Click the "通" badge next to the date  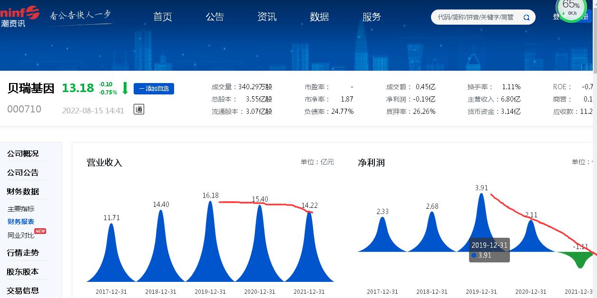pos(138,109)
